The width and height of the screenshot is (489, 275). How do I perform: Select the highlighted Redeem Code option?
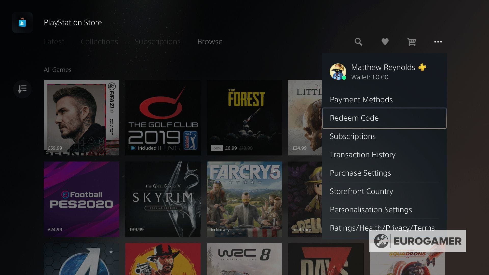click(x=354, y=118)
